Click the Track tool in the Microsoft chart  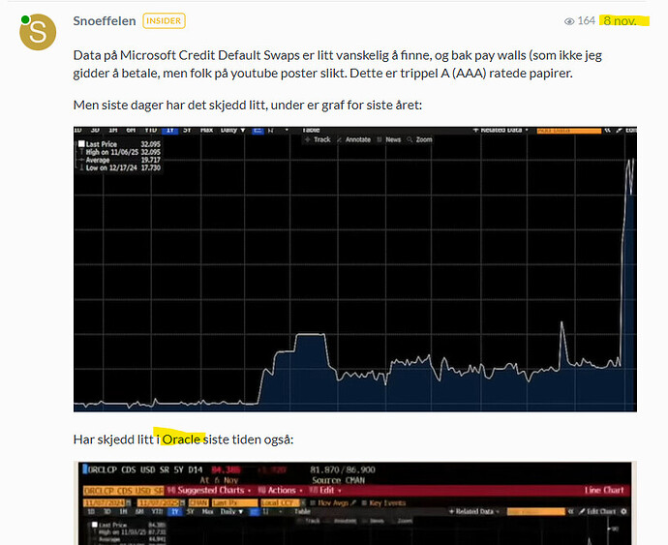coord(321,140)
